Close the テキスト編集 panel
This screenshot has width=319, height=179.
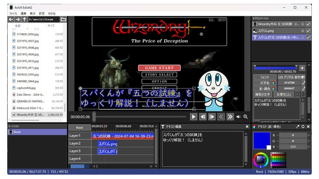247,126
